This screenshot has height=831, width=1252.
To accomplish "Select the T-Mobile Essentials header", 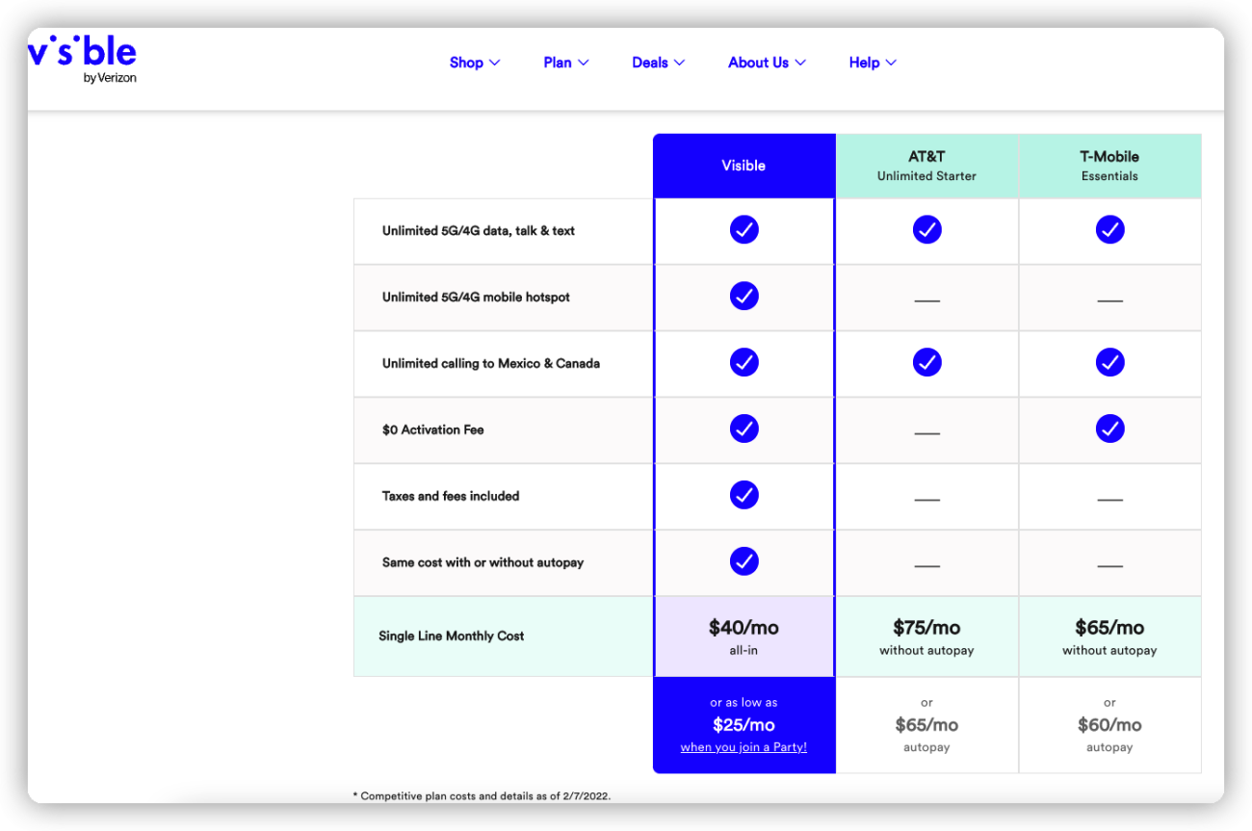I will pos(1109,166).
